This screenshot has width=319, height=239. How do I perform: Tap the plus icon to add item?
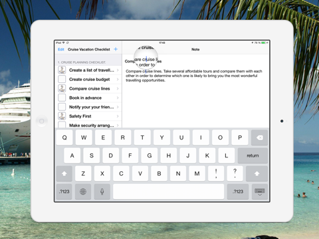pos(116,49)
